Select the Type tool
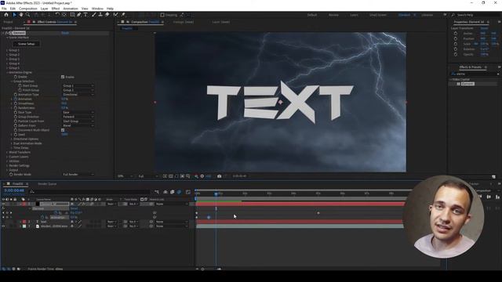The image size is (502, 282). (x=85, y=15)
